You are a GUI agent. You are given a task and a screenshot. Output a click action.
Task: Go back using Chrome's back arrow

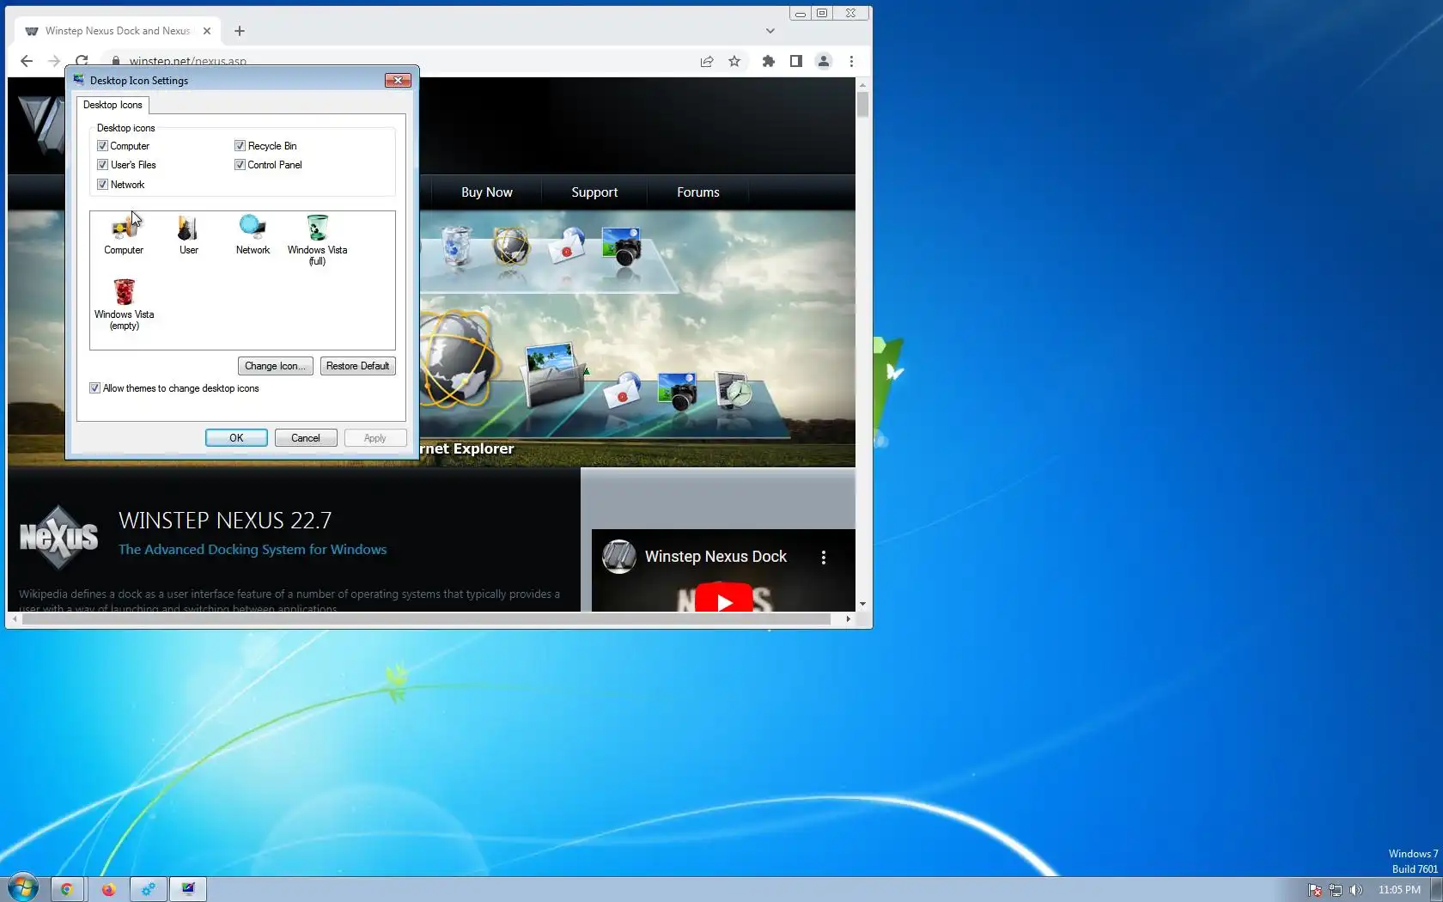pyautogui.click(x=27, y=61)
